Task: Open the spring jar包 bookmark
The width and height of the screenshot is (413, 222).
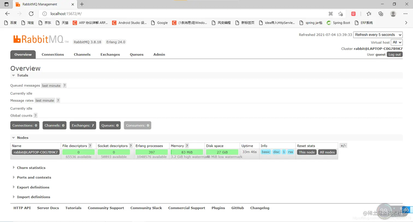Action: pyautogui.click(x=311, y=23)
